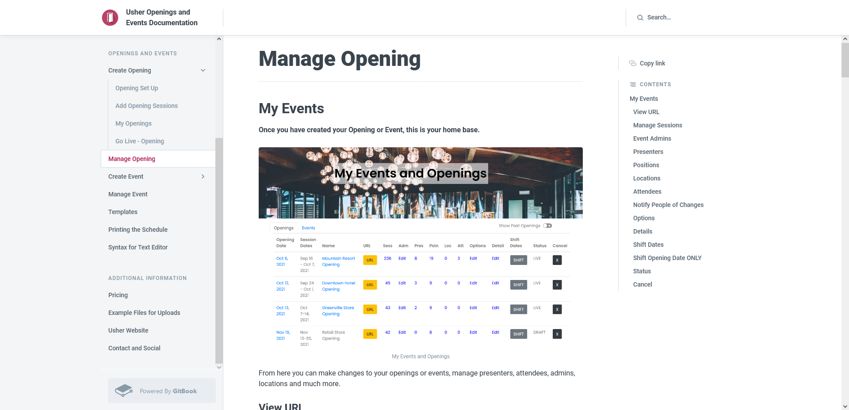849x410 pixels.
Task: Open Syntax for Text Editor page
Action: pos(138,247)
